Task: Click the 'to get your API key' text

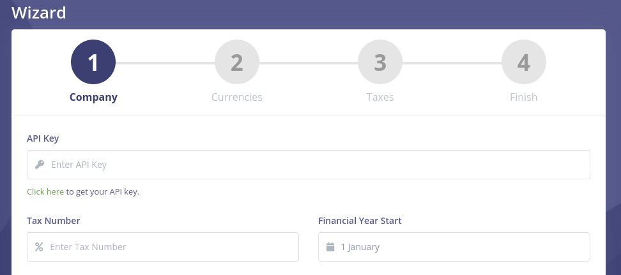Action: [x=102, y=191]
